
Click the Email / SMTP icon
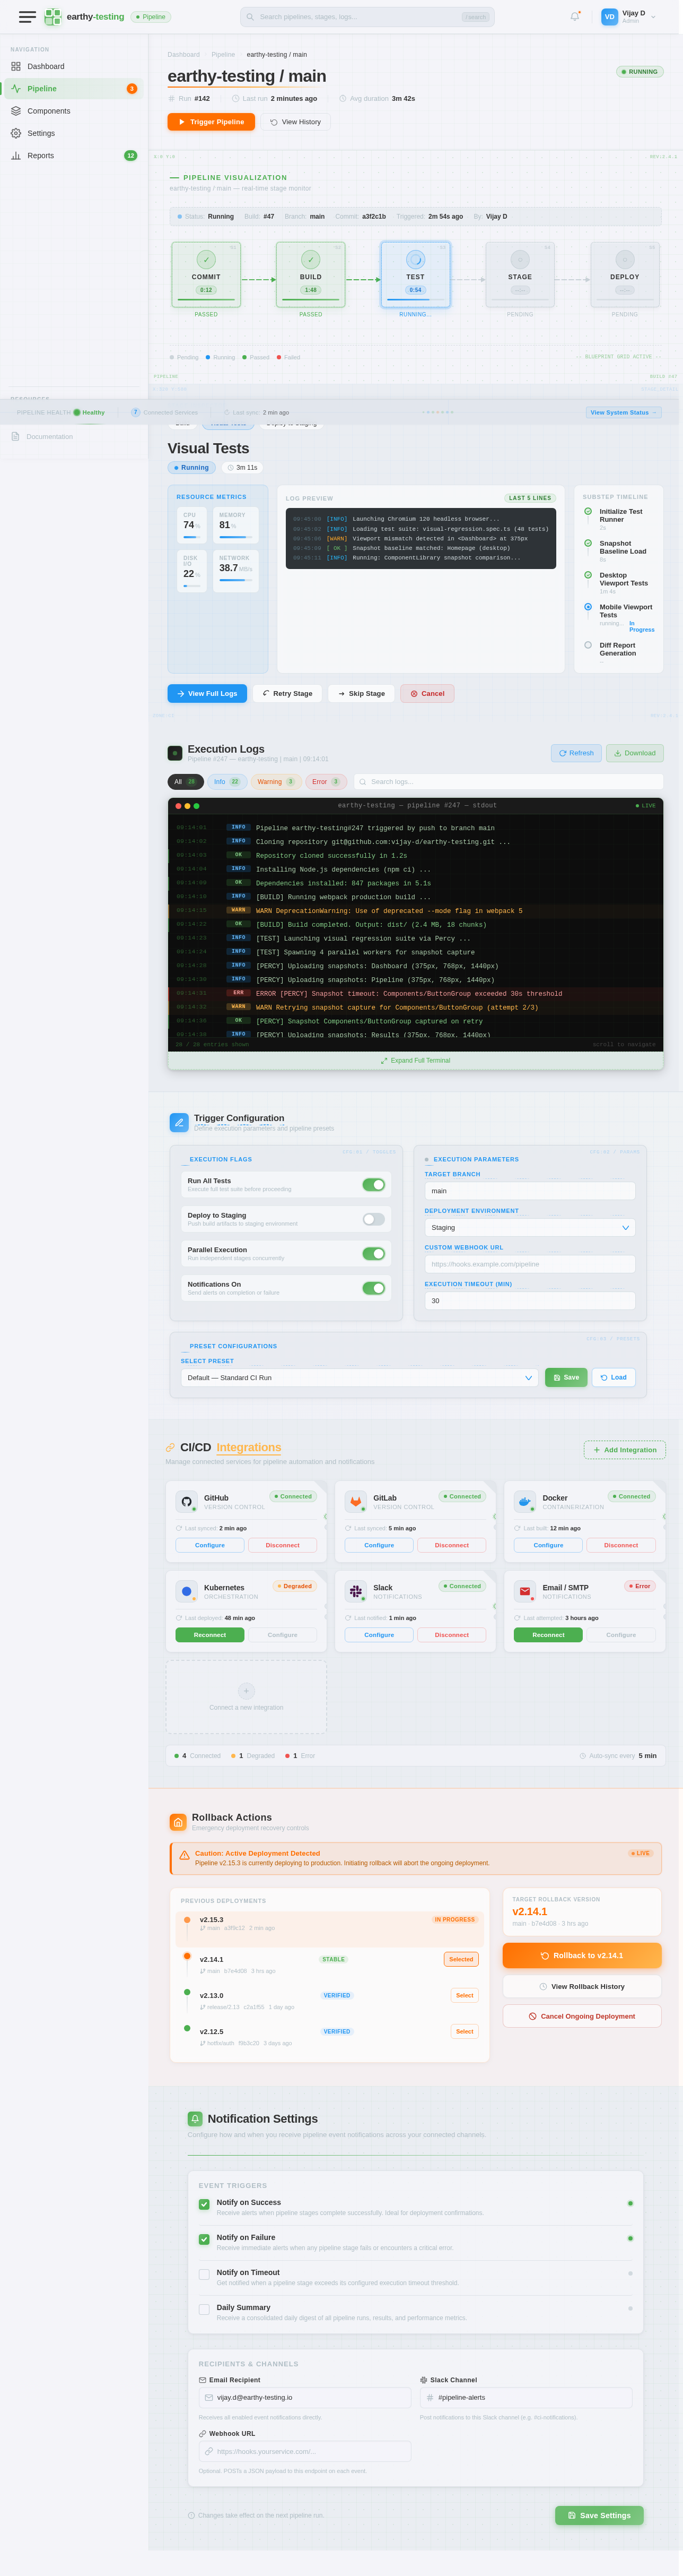(x=524, y=1591)
